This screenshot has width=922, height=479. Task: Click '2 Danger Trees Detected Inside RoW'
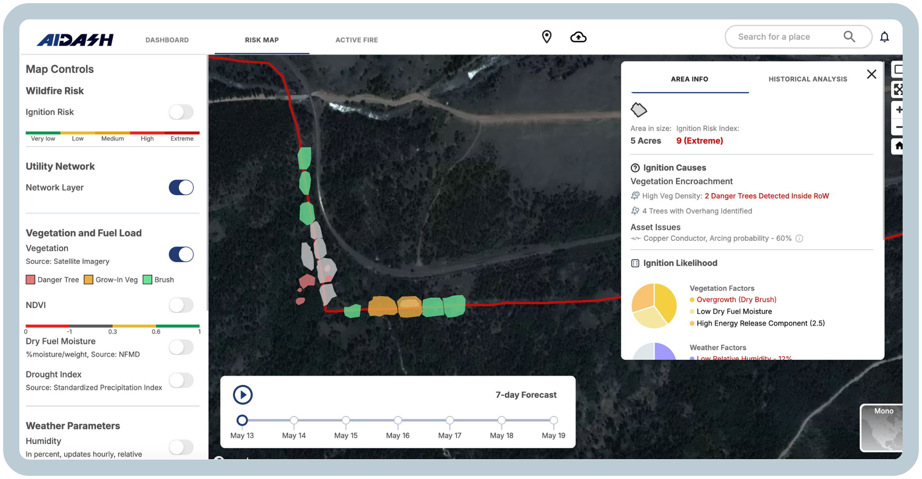(x=767, y=196)
